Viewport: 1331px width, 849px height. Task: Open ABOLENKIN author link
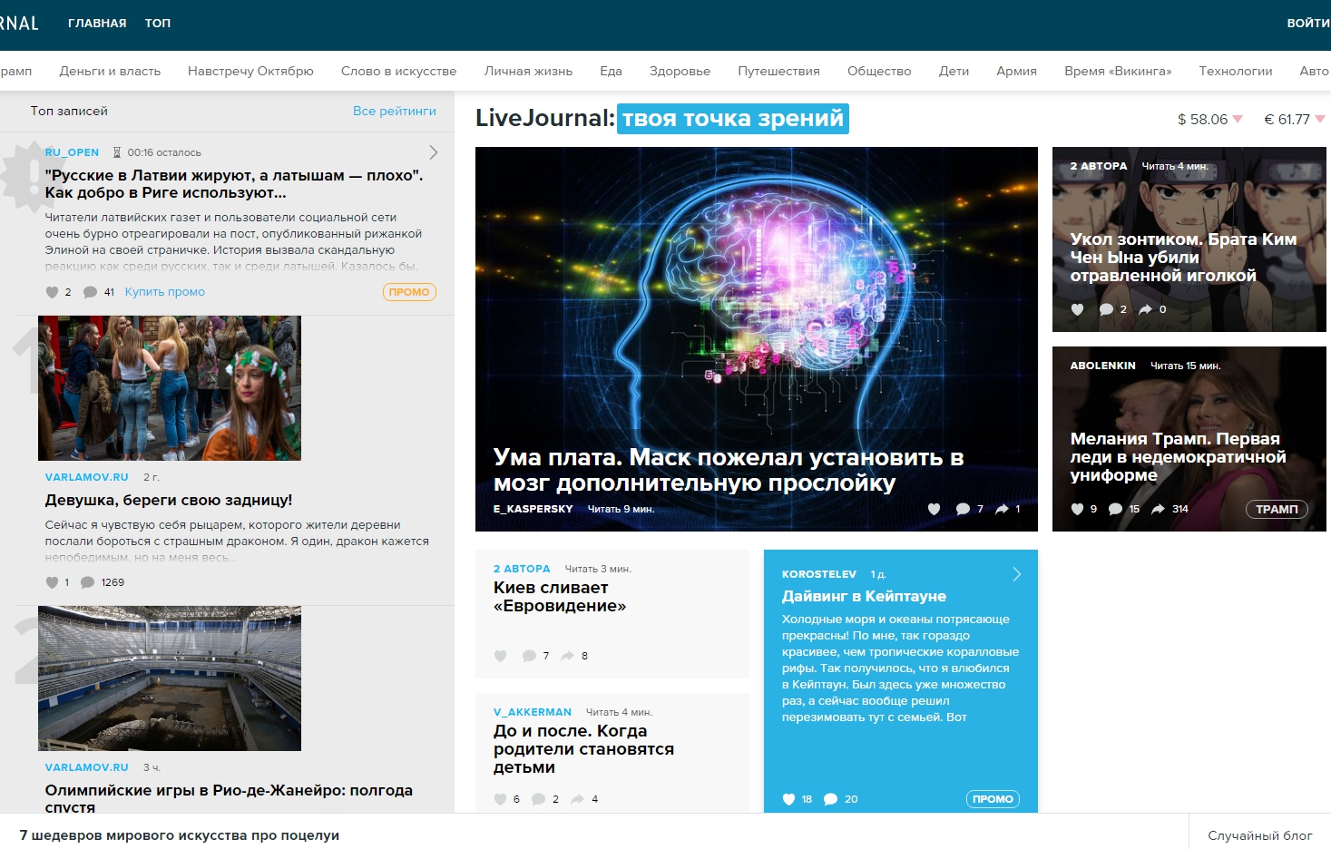coord(1102,366)
